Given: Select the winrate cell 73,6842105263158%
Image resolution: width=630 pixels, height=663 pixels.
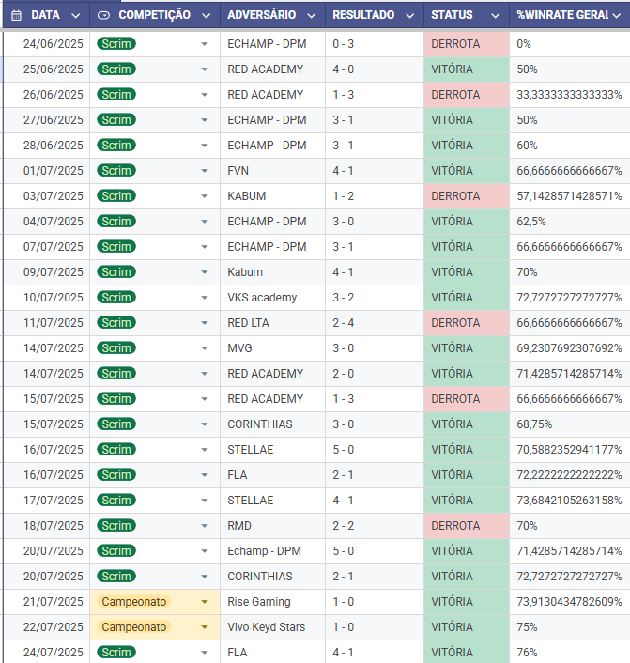Looking at the screenshot, I should tap(570, 501).
